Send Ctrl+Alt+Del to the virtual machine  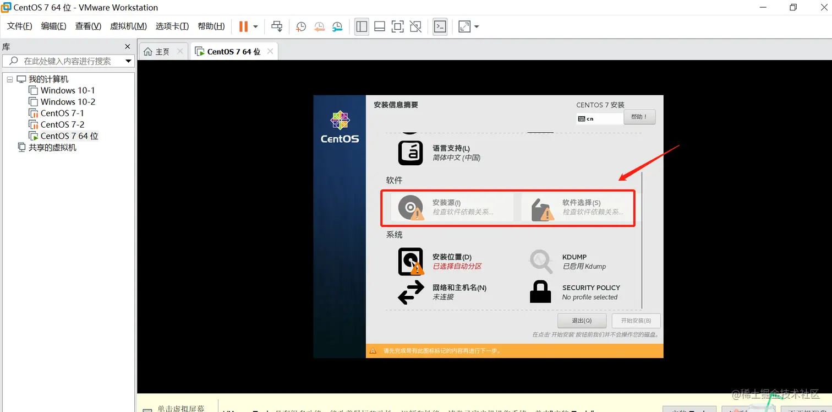pos(277,26)
